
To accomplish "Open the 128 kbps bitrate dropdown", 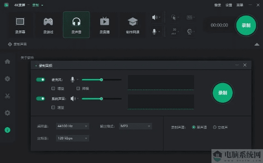I will [x=73, y=138].
